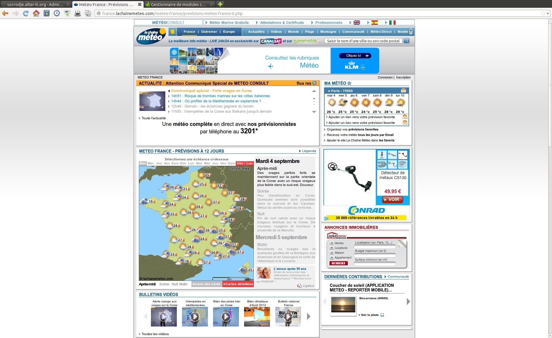Open a new tab with the plus icon

[220, 4]
